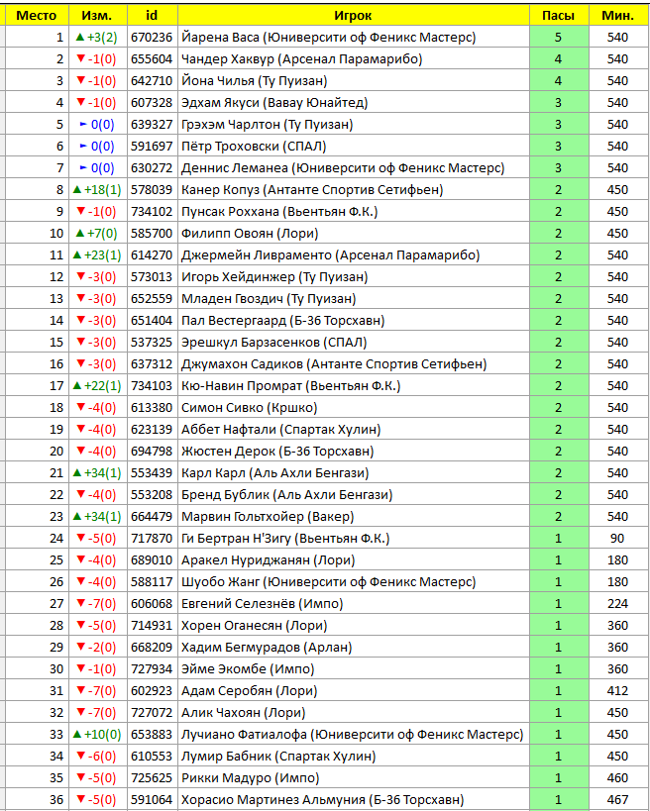
Task: Select passes value 5 for Йарена Васа
Action: coord(559,38)
